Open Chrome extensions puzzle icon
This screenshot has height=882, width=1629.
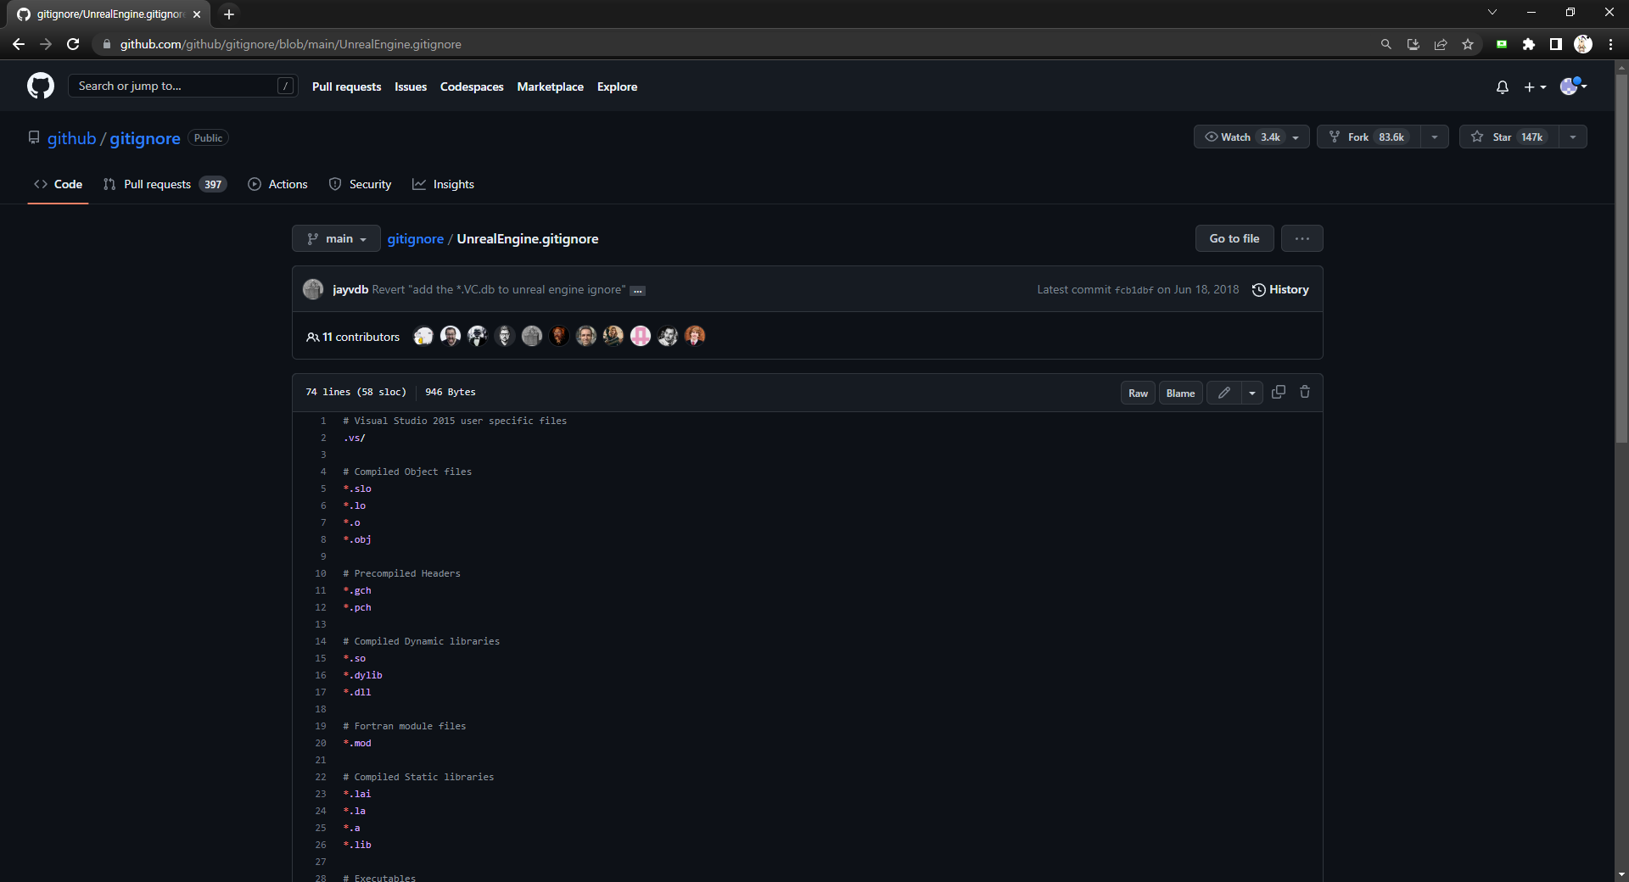pyautogui.click(x=1529, y=44)
